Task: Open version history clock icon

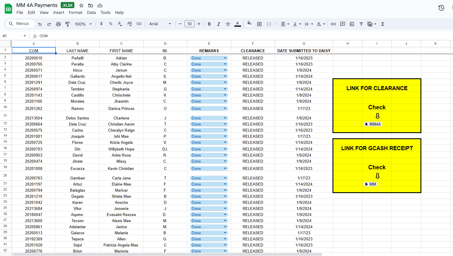Action: tap(441, 8)
